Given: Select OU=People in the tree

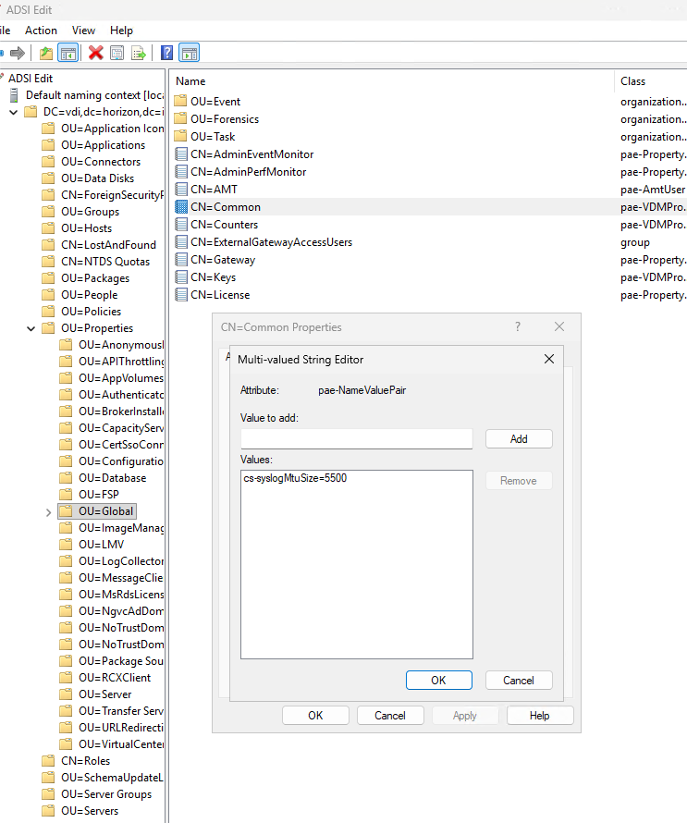Looking at the screenshot, I should coord(89,295).
